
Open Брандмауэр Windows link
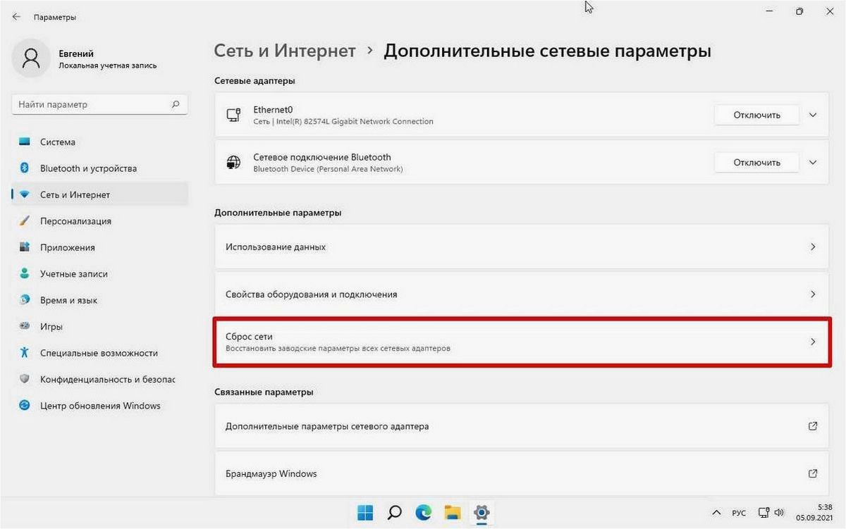pos(521,473)
